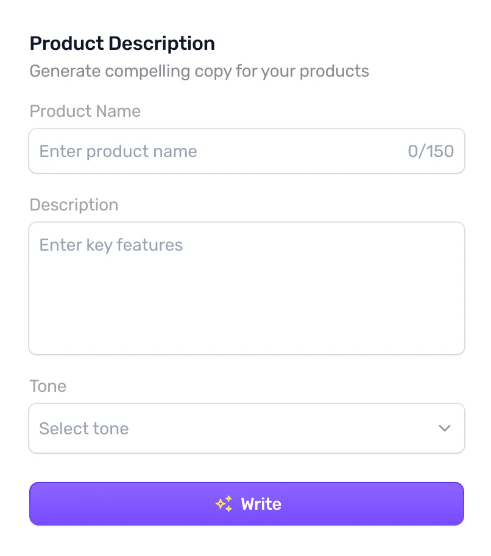Click the 'Enter product name' placeholder text
Viewport: 491px width, 556px height.
tap(118, 151)
